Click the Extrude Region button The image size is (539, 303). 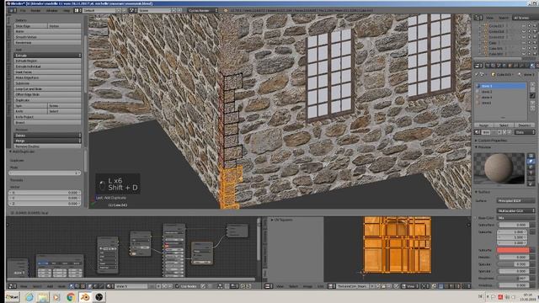click(48, 61)
